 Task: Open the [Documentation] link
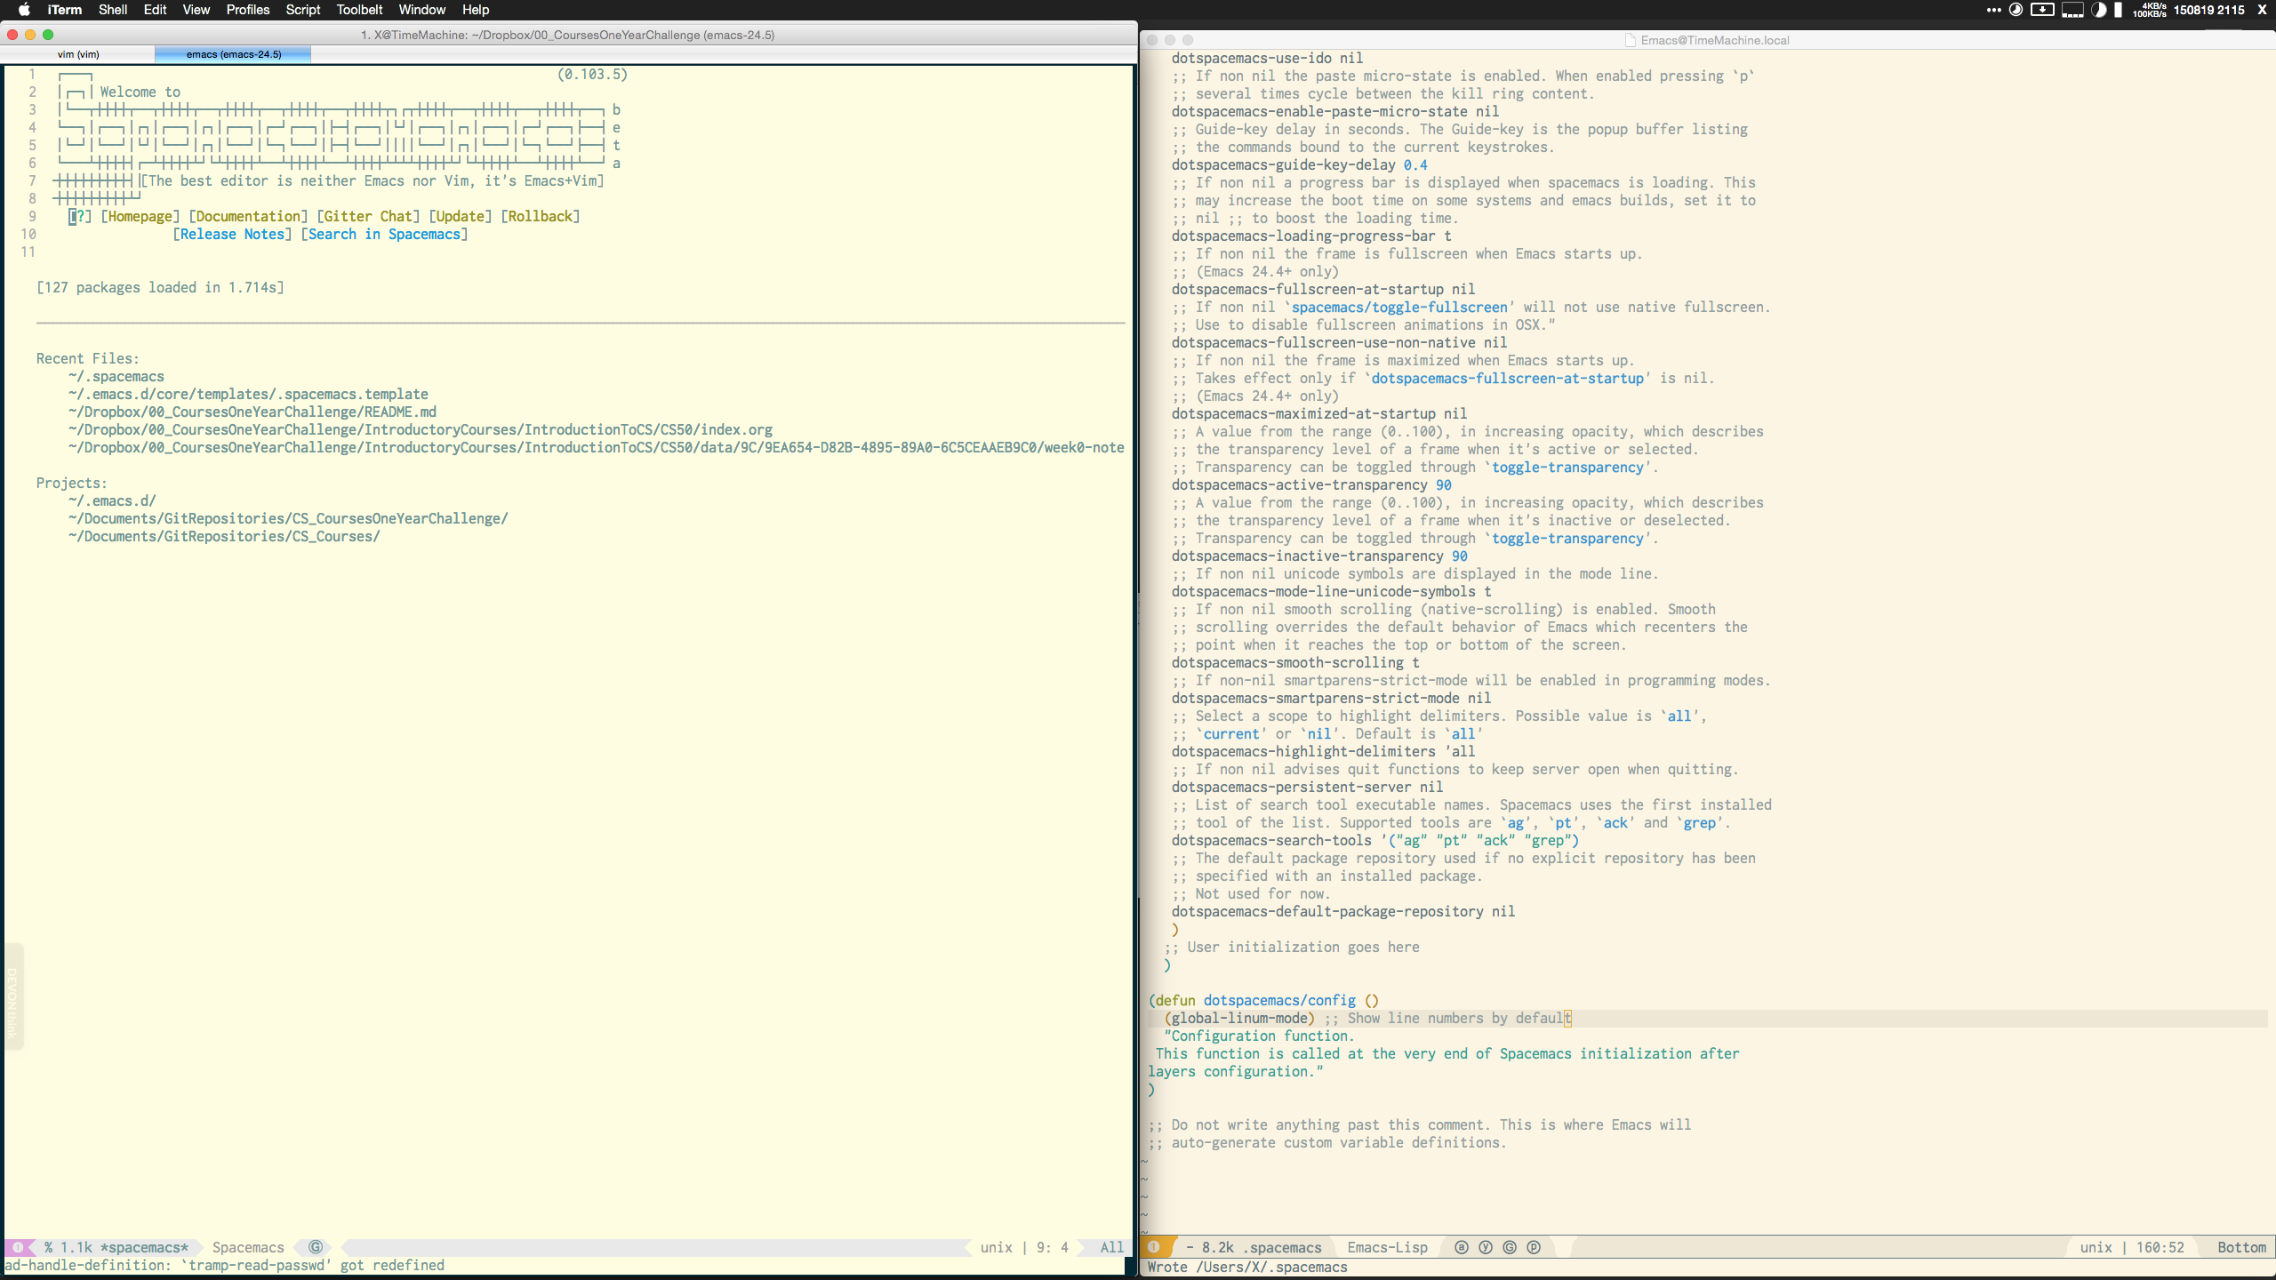coord(248,216)
